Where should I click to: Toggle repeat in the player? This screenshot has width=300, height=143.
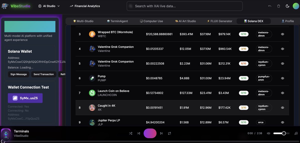tap(169, 133)
